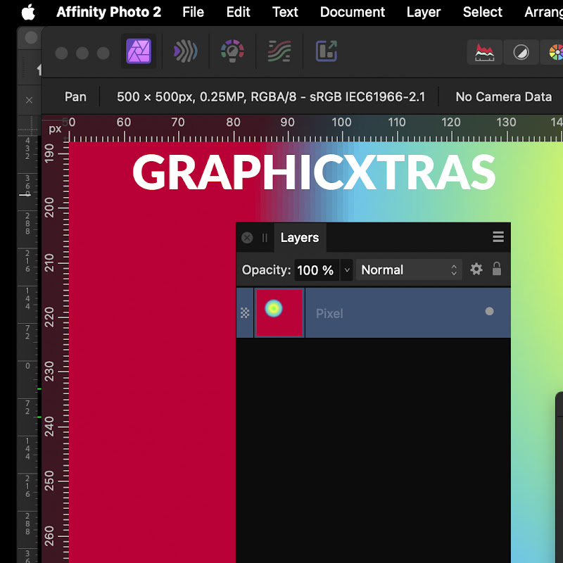
Task: Open the Develop Persona
Action: click(232, 51)
